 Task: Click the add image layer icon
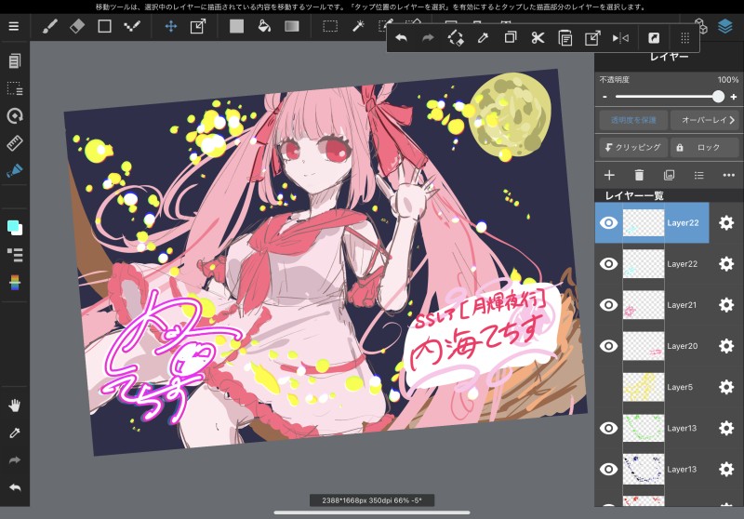[x=669, y=176]
